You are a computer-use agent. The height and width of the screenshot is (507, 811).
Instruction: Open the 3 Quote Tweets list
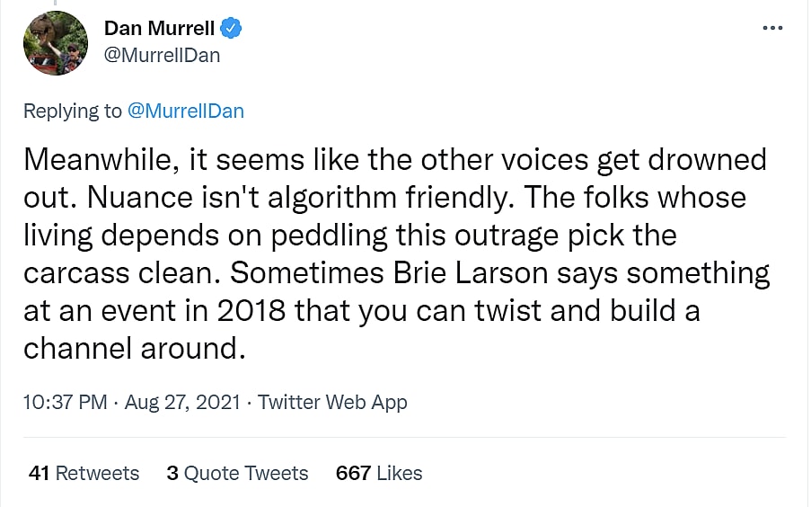click(237, 473)
